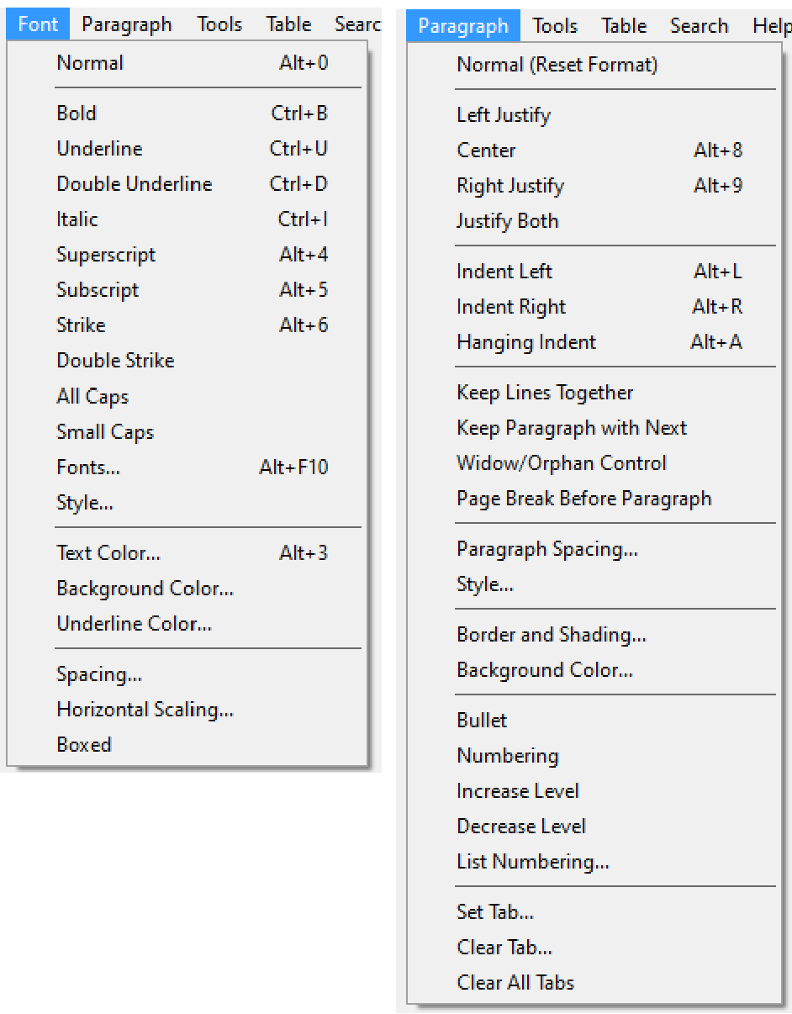Choose Center paragraph alignment
Image resolution: width=792 pixels, height=1014 pixels.
pyautogui.click(x=486, y=151)
